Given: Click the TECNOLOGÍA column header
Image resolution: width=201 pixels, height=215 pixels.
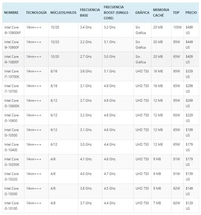Looking at the screenshot, I should tap(36, 13).
